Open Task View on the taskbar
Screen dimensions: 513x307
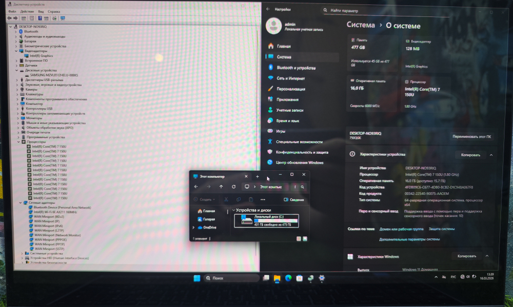[x=266, y=278]
